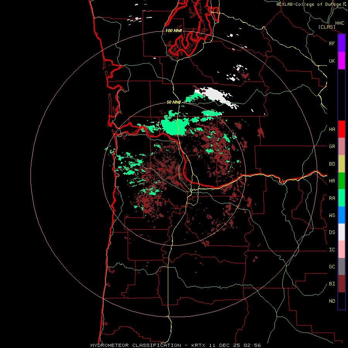Screen dimensions: 348x348
Task: Click the GC legend label
Action: tap(332, 266)
